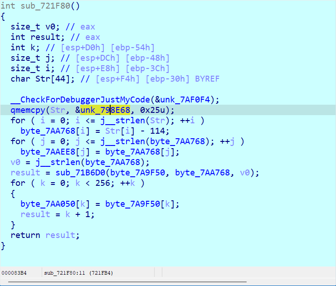Open the unk_7AF0F4 data reference
The image size is (336, 286).
point(185,100)
